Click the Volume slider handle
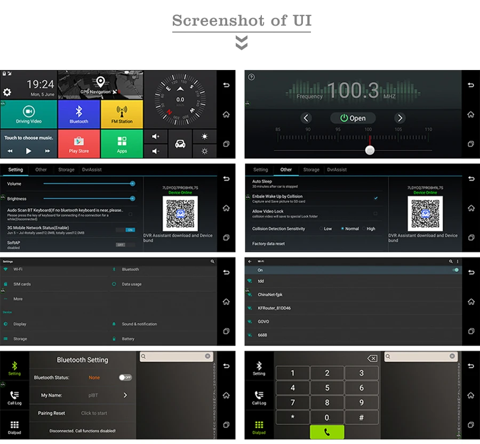Image resolution: width=480 pixels, height=444 pixels. pos(133,184)
